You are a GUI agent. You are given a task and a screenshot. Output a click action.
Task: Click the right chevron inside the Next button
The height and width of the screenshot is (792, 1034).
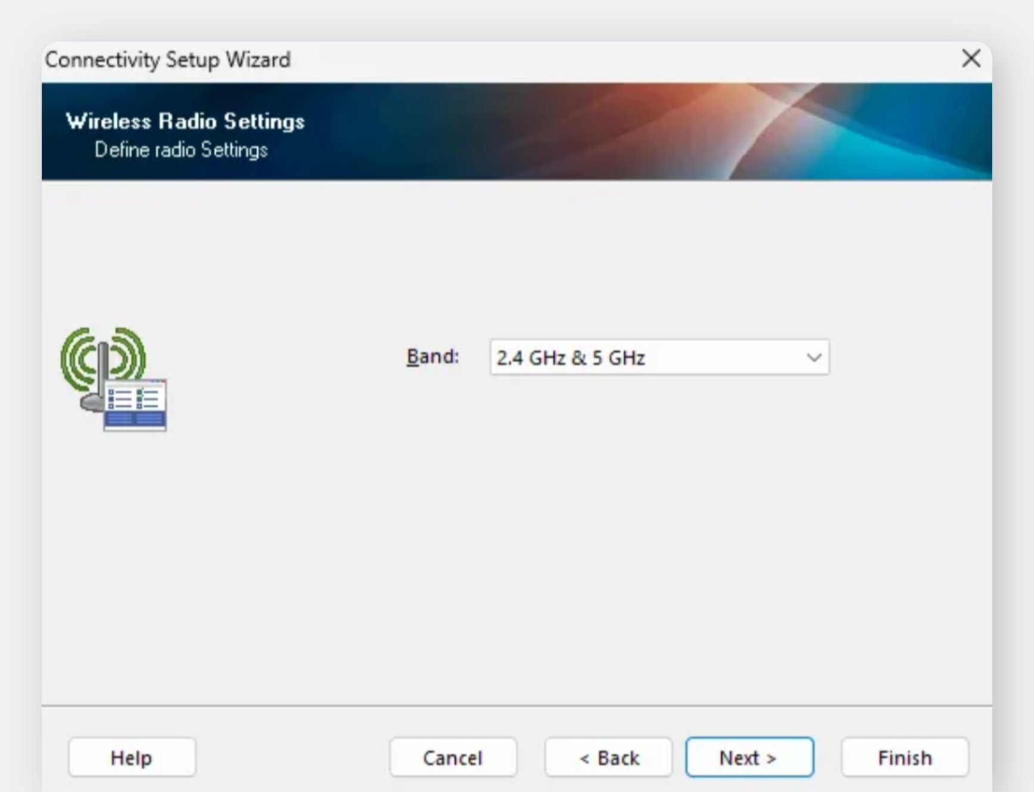click(x=771, y=759)
